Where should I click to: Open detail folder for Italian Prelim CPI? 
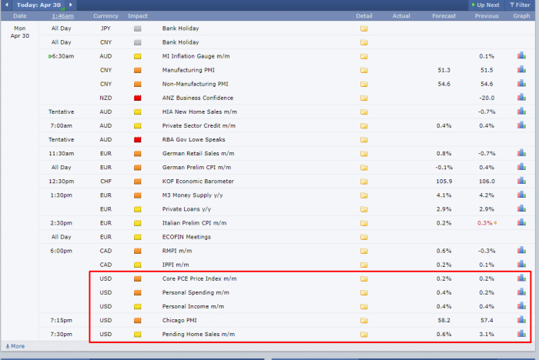364,223
